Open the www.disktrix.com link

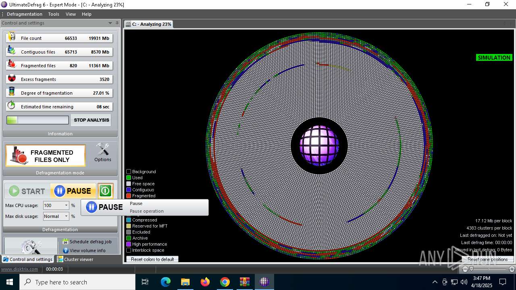click(x=19, y=269)
